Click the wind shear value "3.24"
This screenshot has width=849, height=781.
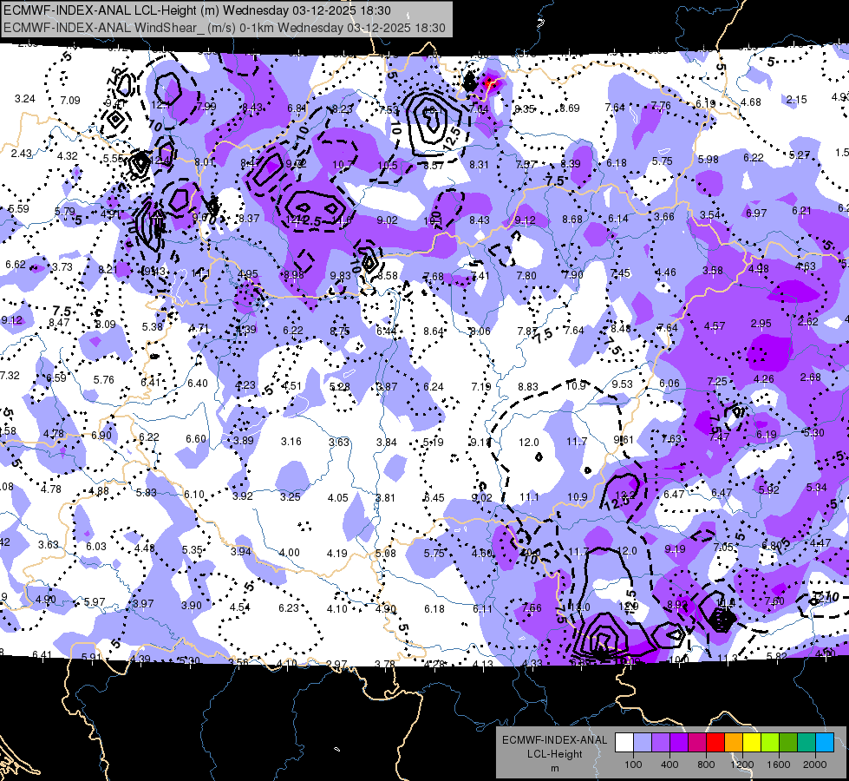pyautogui.click(x=25, y=99)
